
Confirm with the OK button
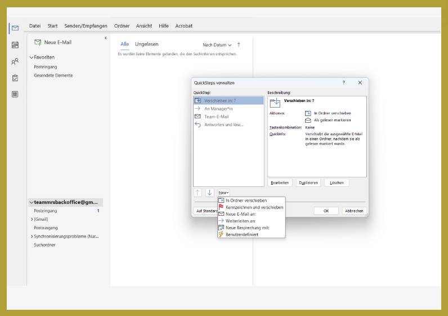(326, 211)
